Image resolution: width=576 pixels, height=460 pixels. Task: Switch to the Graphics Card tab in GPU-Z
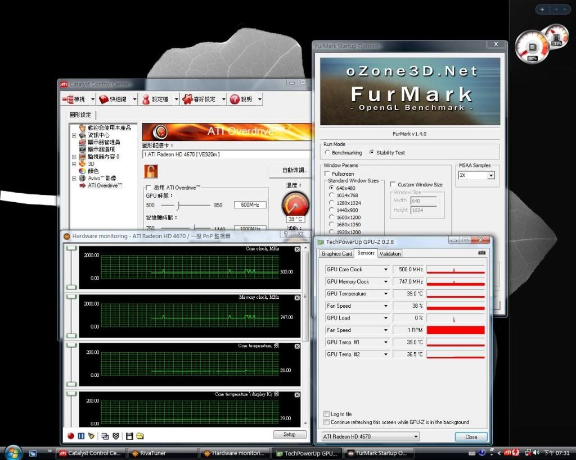pos(337,253)
